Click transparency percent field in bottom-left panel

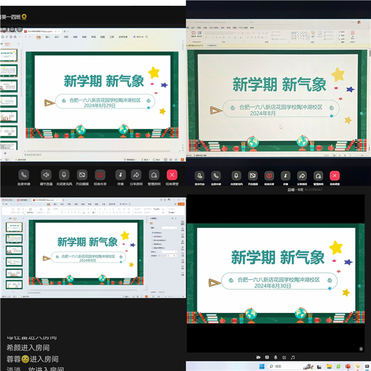tap(171, 256)
